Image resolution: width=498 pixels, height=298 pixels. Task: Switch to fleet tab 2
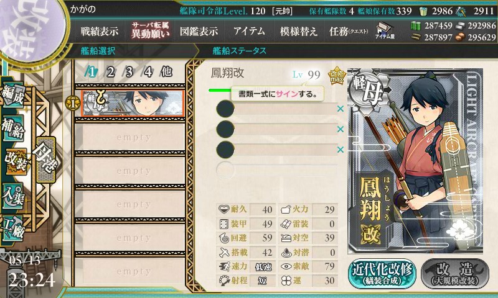point(110,72)
